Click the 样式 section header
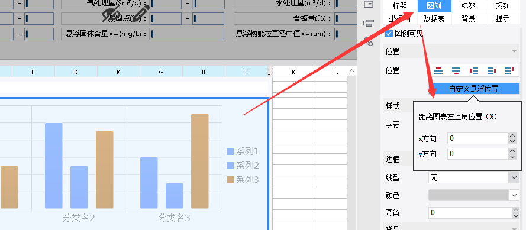The image size is (526, 230). click(392, 106)
